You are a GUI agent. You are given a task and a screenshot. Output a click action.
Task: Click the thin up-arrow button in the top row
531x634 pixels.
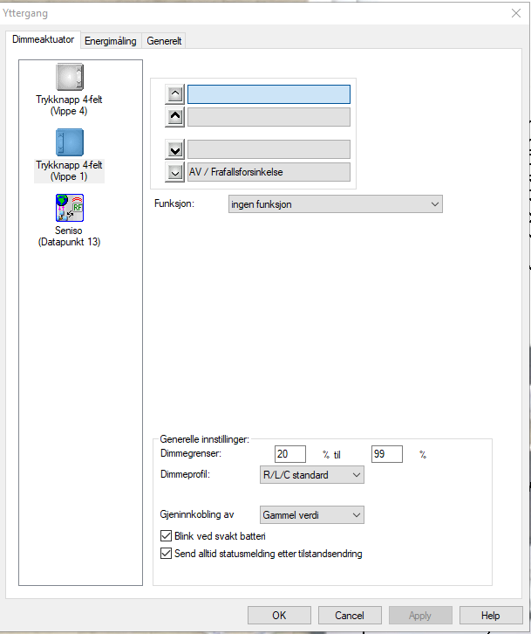coord(176,94)
